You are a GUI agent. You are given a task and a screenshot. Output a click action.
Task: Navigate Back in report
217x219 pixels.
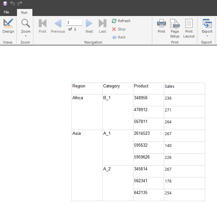[x=119, y=37]
